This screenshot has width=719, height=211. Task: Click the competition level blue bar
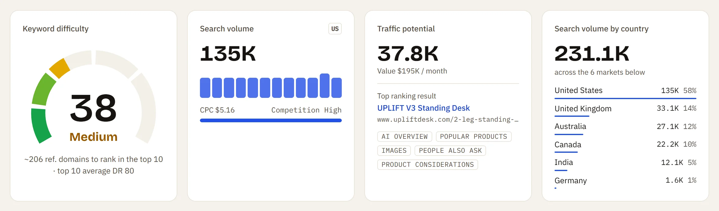tap(271, 120)
